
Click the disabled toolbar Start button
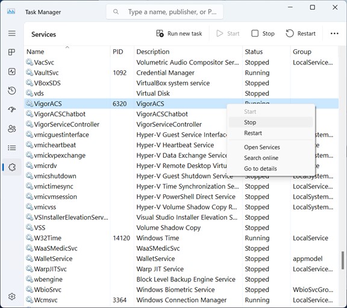click(228, 34)
